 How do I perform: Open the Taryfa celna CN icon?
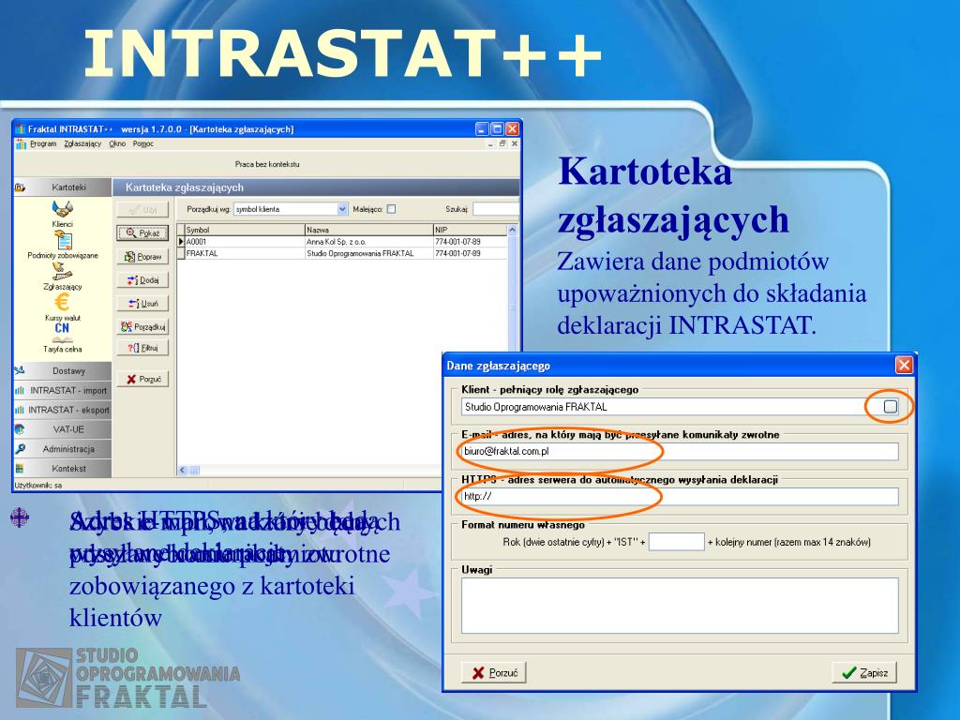[62, 333]
